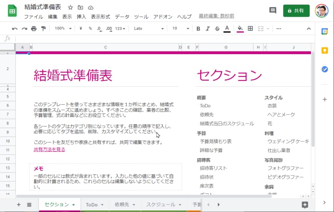
Task: Switch to the ToDo sheet tab
Action: coord(91,205)
